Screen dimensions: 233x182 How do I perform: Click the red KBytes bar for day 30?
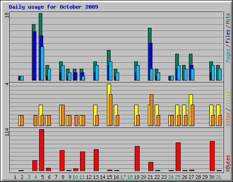213,156
